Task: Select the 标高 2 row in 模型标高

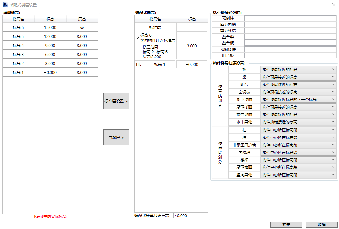Action: (50, 64)
